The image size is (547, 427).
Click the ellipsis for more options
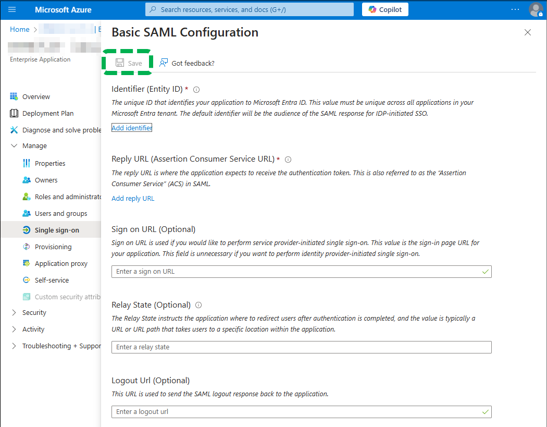(x=515, y=9)
